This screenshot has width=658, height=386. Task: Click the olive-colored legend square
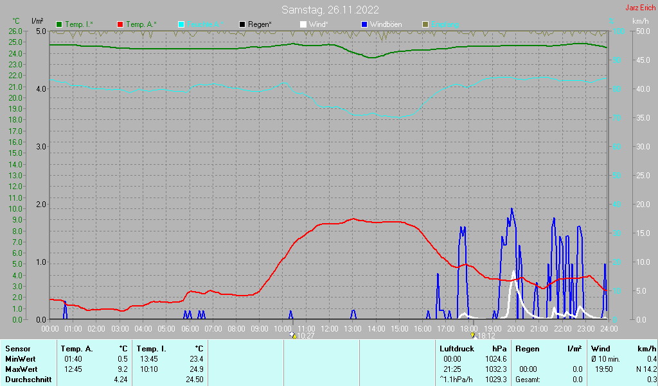(x=425, y=24)
